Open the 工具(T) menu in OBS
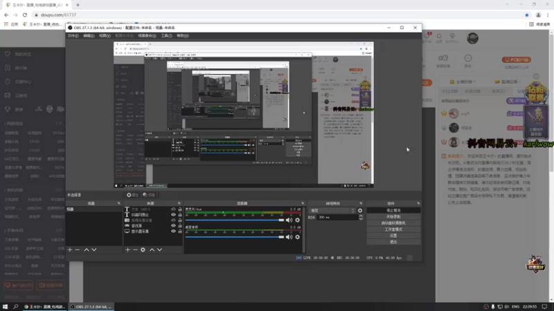The width and height of the screenshot is (554, 311). pyautogui.click(x=166, y=36)
